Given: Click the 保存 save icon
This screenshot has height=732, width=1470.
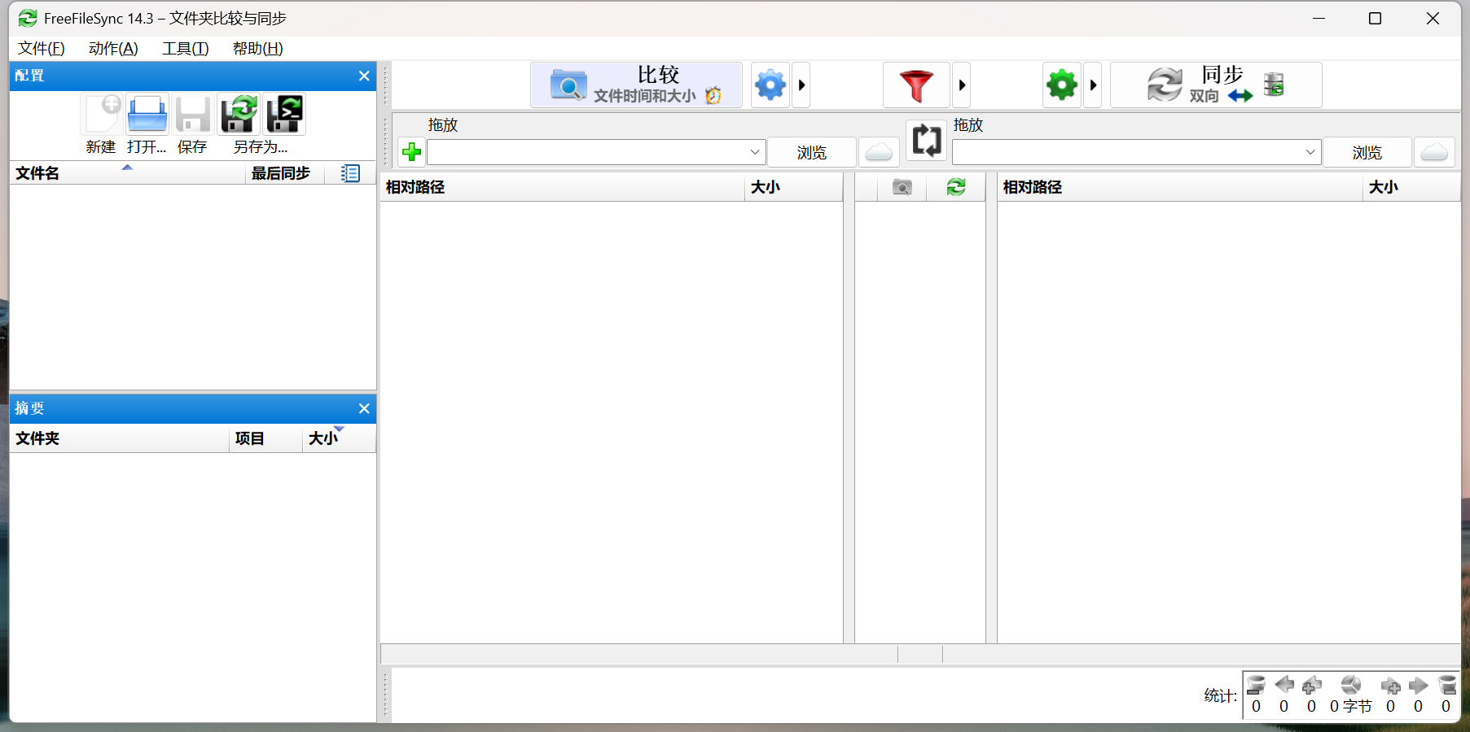Looking at the screenshot, I should tap(193, 114).
